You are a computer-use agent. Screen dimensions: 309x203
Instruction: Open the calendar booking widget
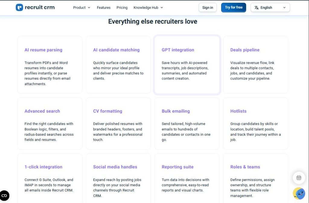click(x=299, y=178)
